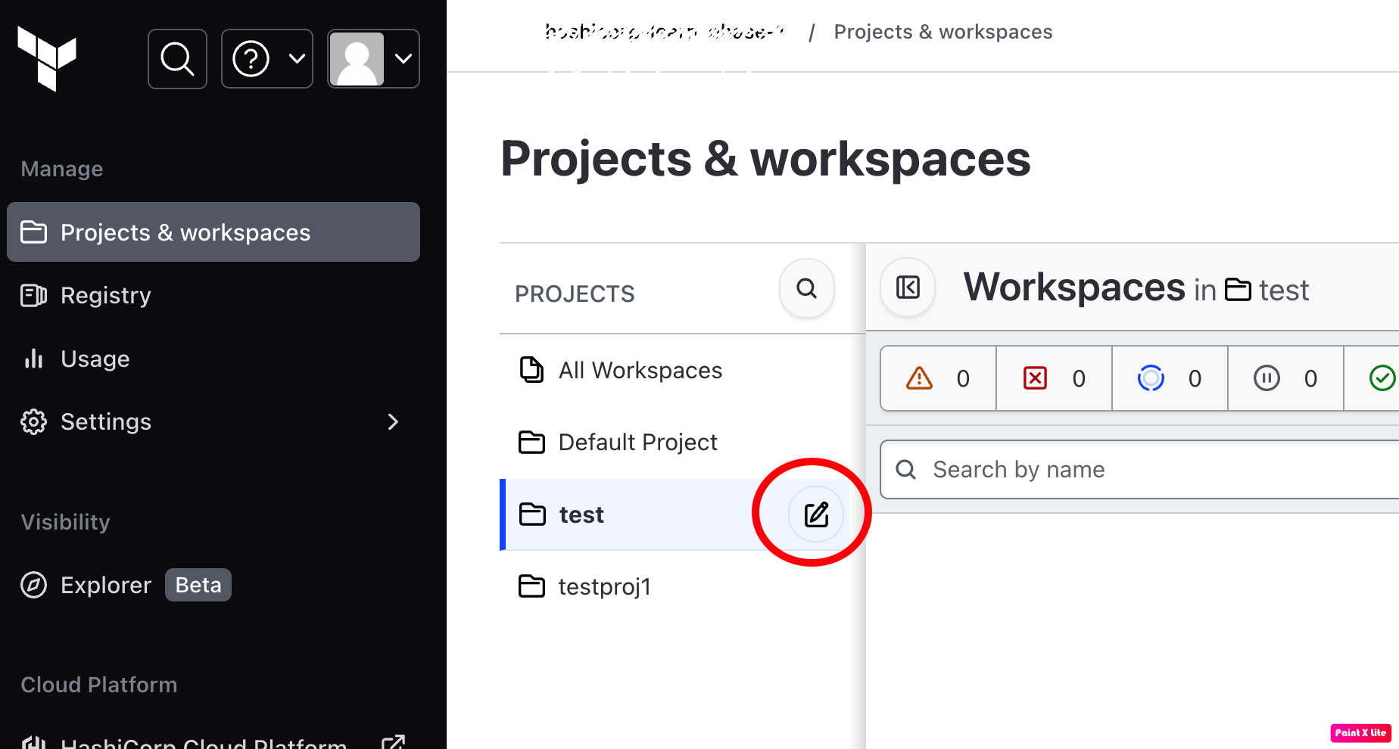Click the projects search magnifier button
The width and height of the screenshot is (1399, 749).
click(806, 288)
